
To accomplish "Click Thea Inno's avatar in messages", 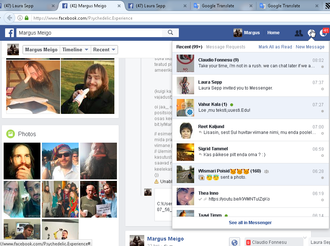I will (185, 197).
